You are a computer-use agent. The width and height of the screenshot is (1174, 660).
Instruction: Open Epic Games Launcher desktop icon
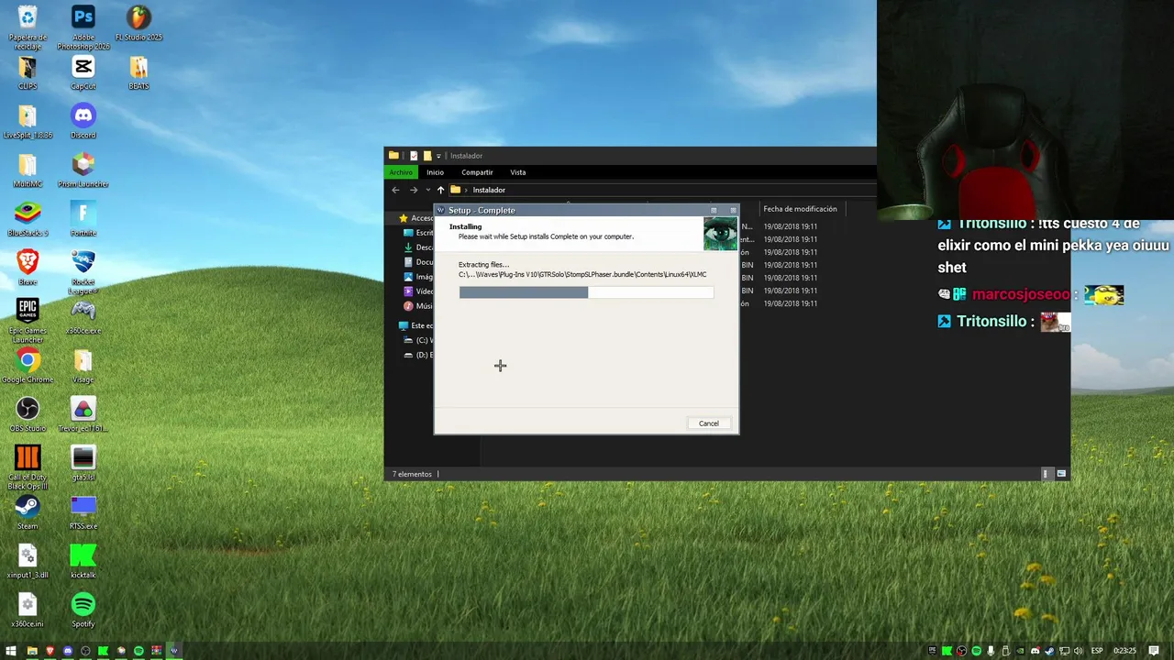point(28,321)
